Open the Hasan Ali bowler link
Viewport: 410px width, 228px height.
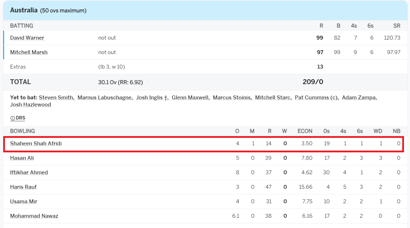click(22, 158)
